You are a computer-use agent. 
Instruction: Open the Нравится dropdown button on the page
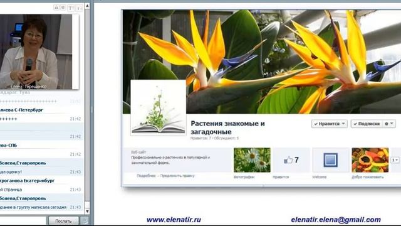point(330,124)
